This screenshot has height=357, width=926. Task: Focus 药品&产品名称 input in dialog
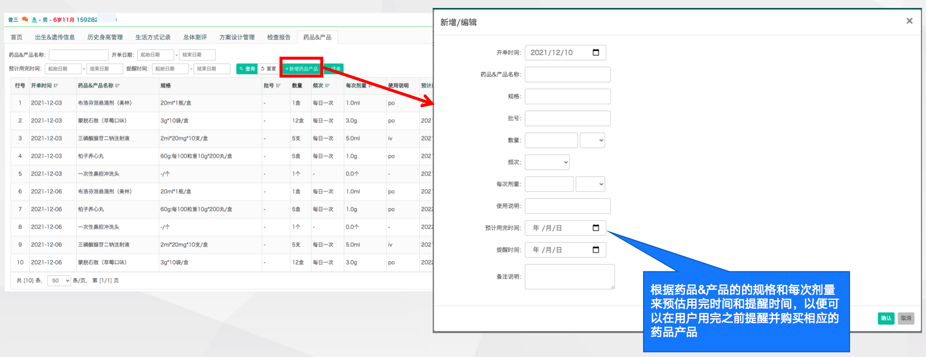567,75
